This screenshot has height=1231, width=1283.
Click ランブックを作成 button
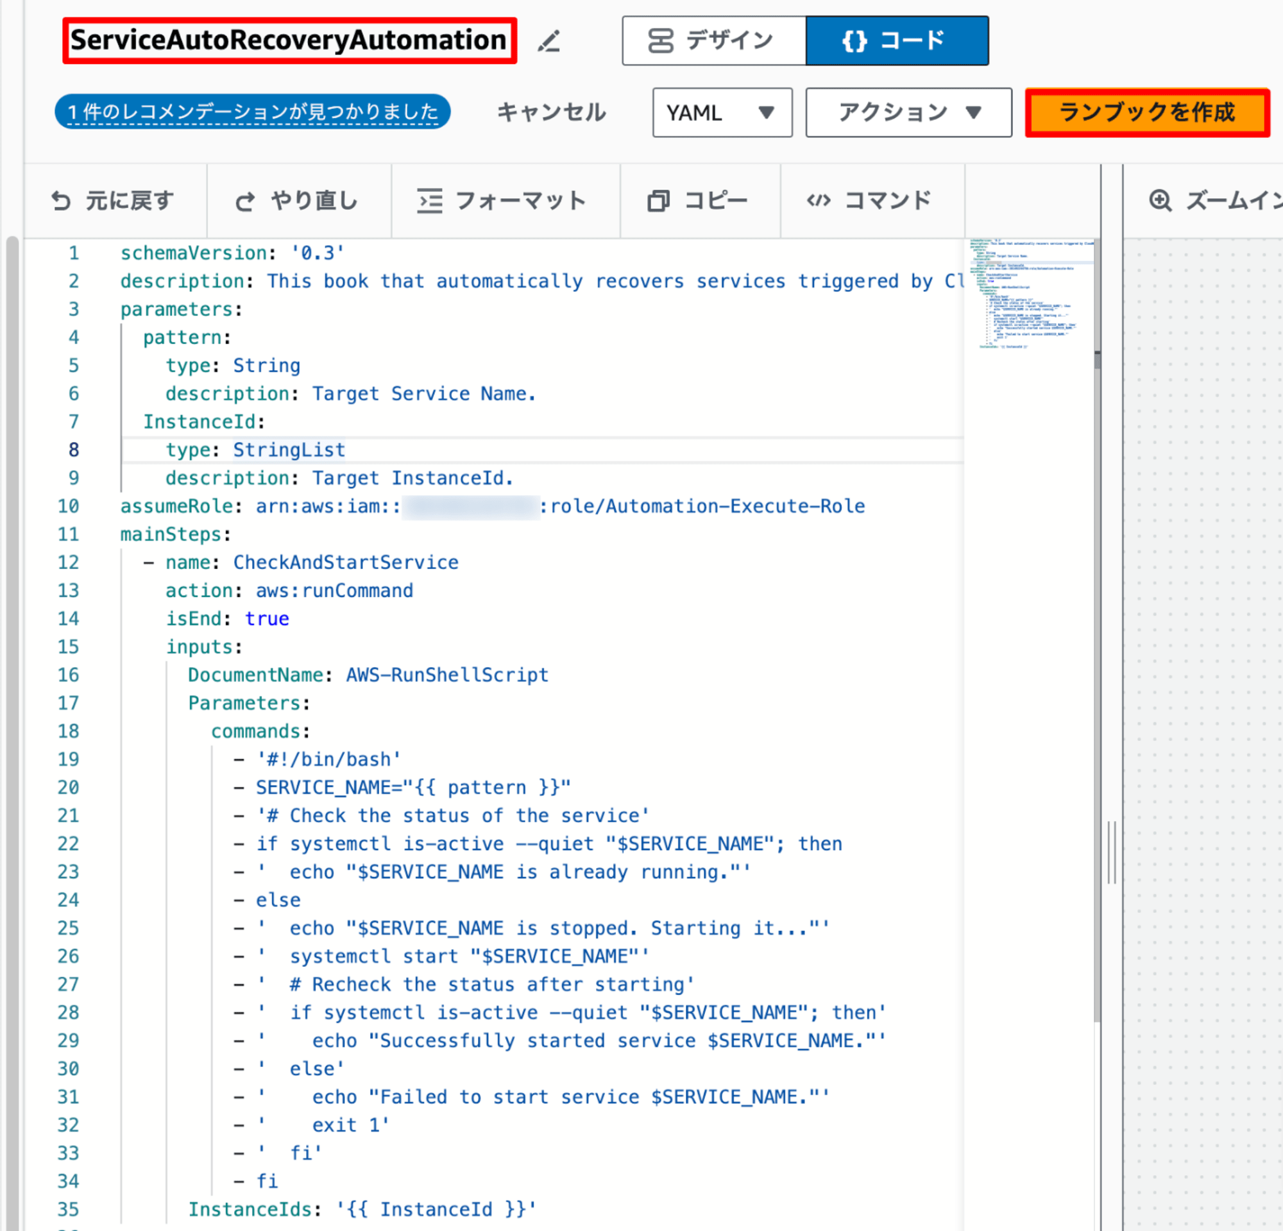tap(1147, 112)
